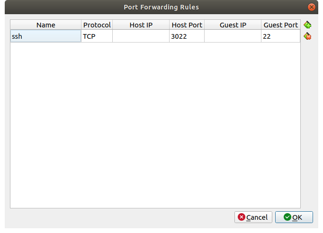Sort rules by the Name column header
Image resolution: width=323 pixels, height=233 pixels.
click(46, 25)
